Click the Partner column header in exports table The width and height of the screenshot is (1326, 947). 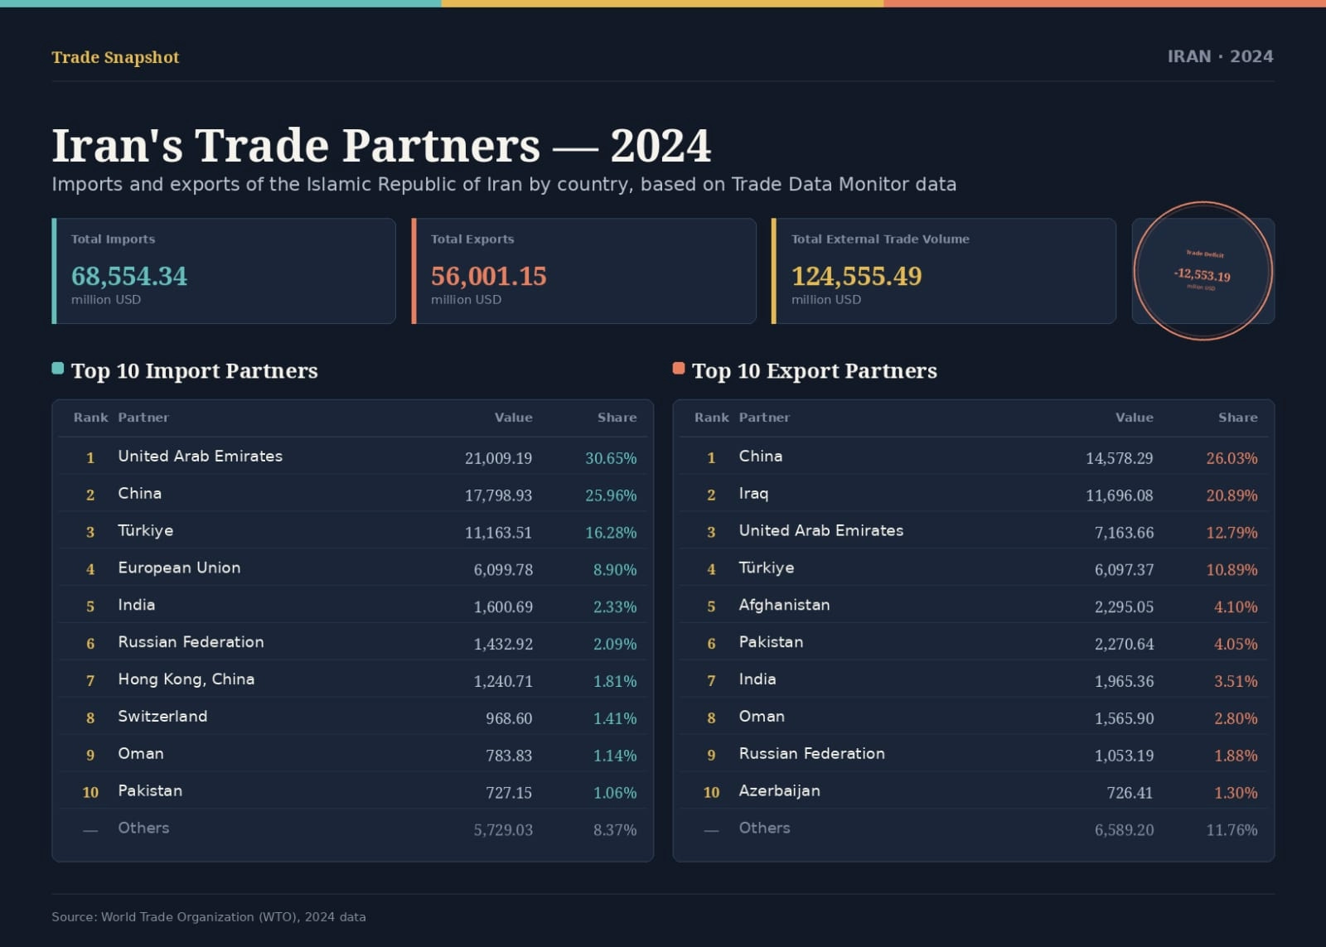pyautogui.click(x=764, y=418)
